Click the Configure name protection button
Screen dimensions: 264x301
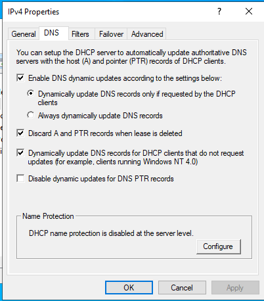219,246
